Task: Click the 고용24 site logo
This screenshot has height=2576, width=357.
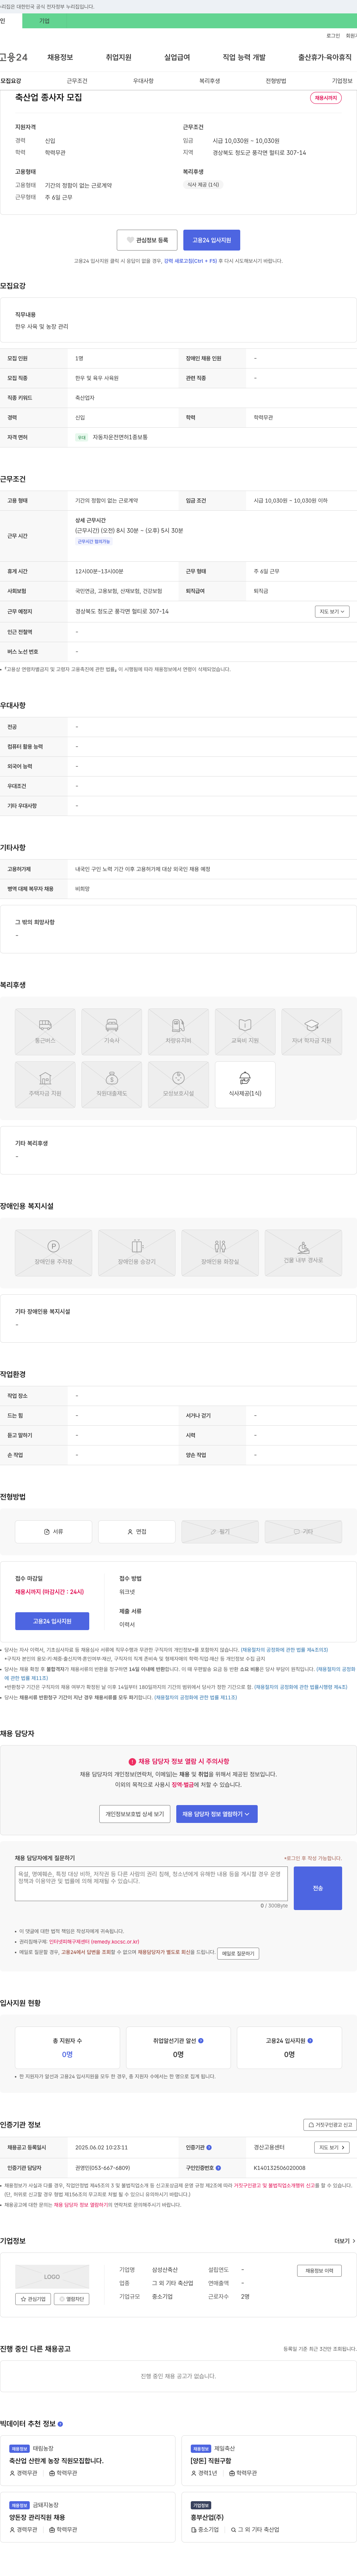Action: click(x=14, y=57)
